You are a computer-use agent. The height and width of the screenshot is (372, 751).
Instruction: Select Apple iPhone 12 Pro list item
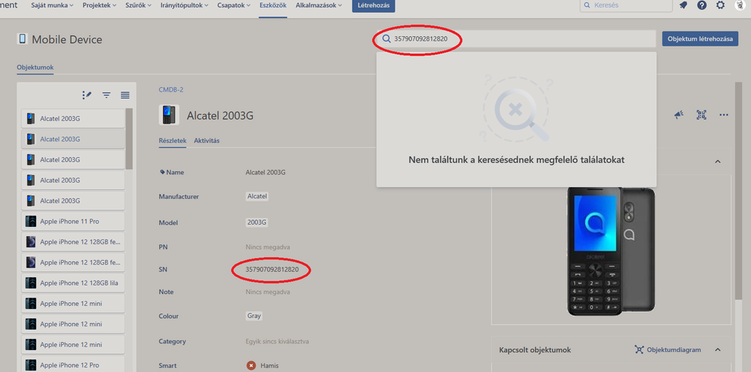click(73, 364)
